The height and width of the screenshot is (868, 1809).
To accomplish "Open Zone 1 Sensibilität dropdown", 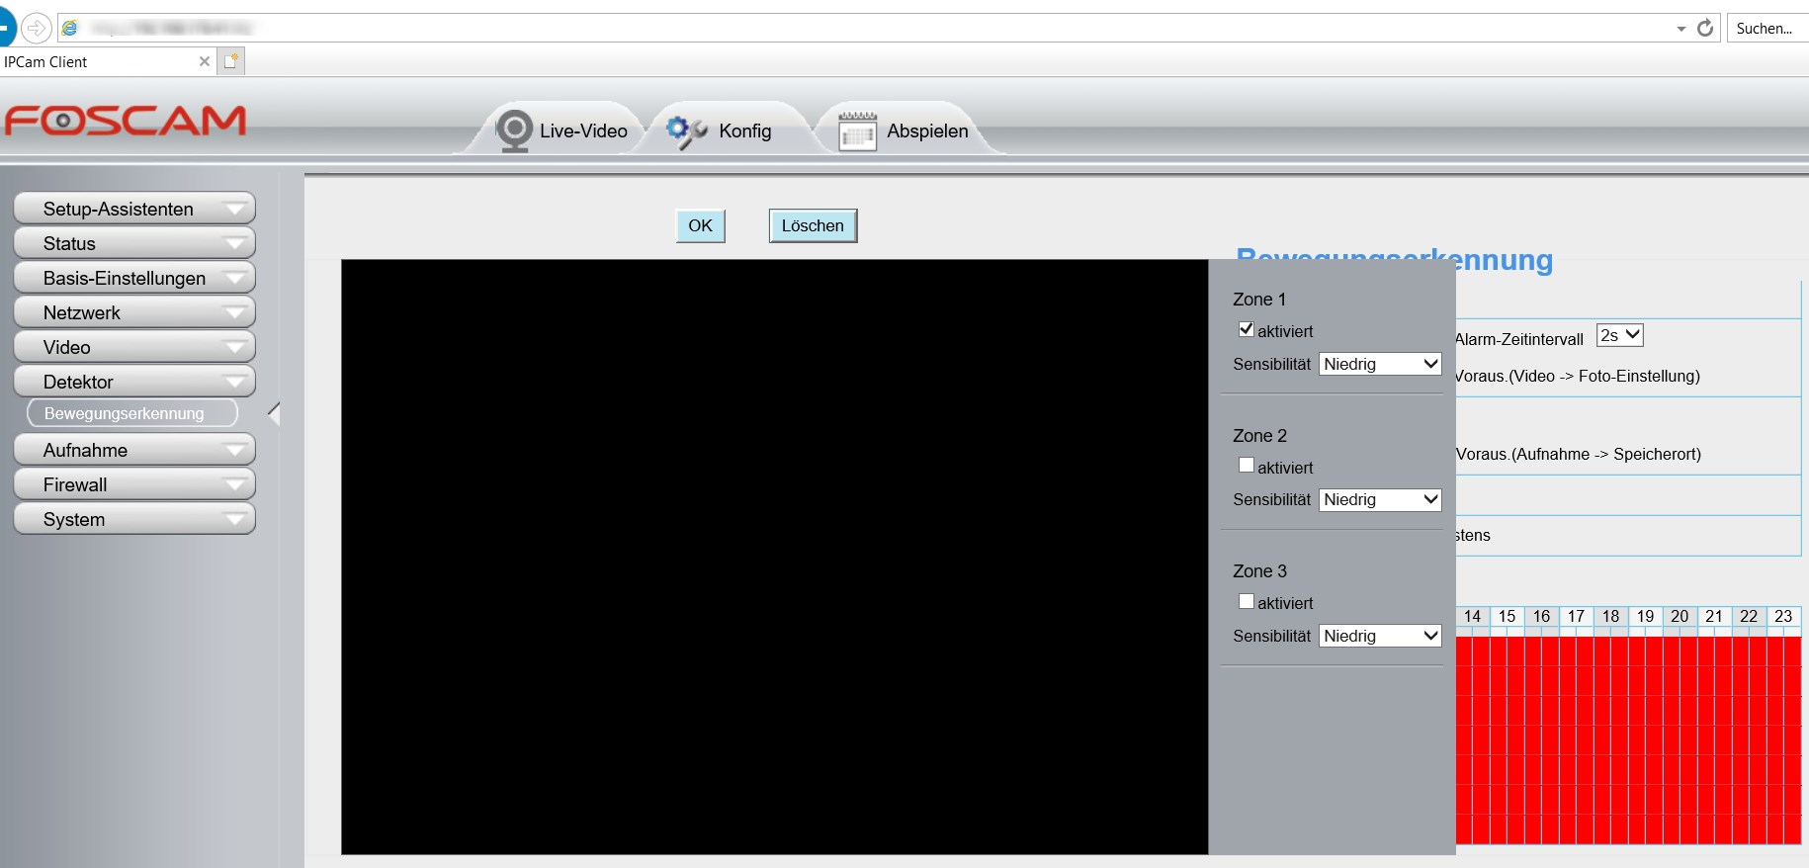I will pos(1380,364).
